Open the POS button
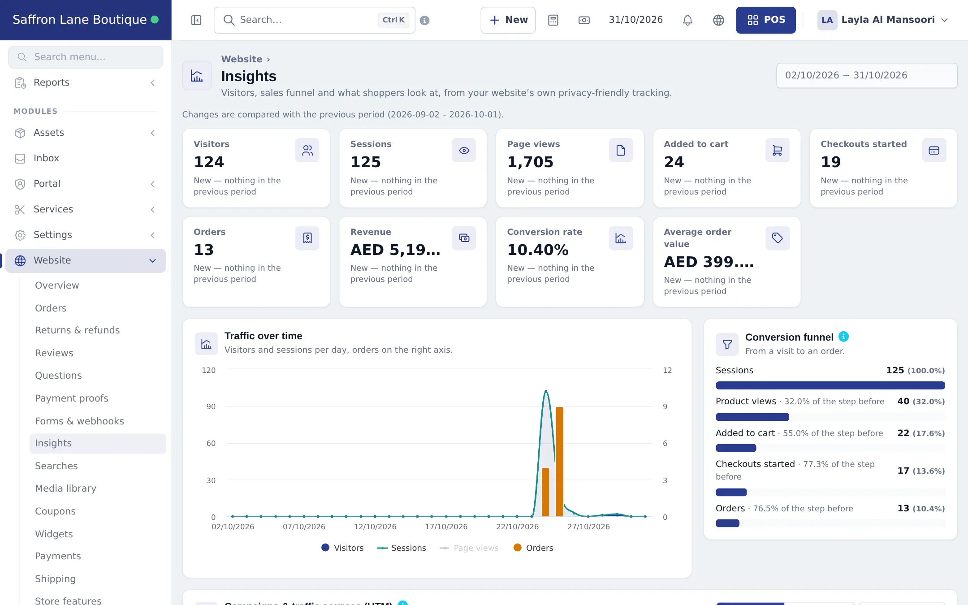 click(x=765, y=20)
